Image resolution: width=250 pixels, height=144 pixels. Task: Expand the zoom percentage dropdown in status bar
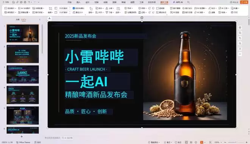221,142
